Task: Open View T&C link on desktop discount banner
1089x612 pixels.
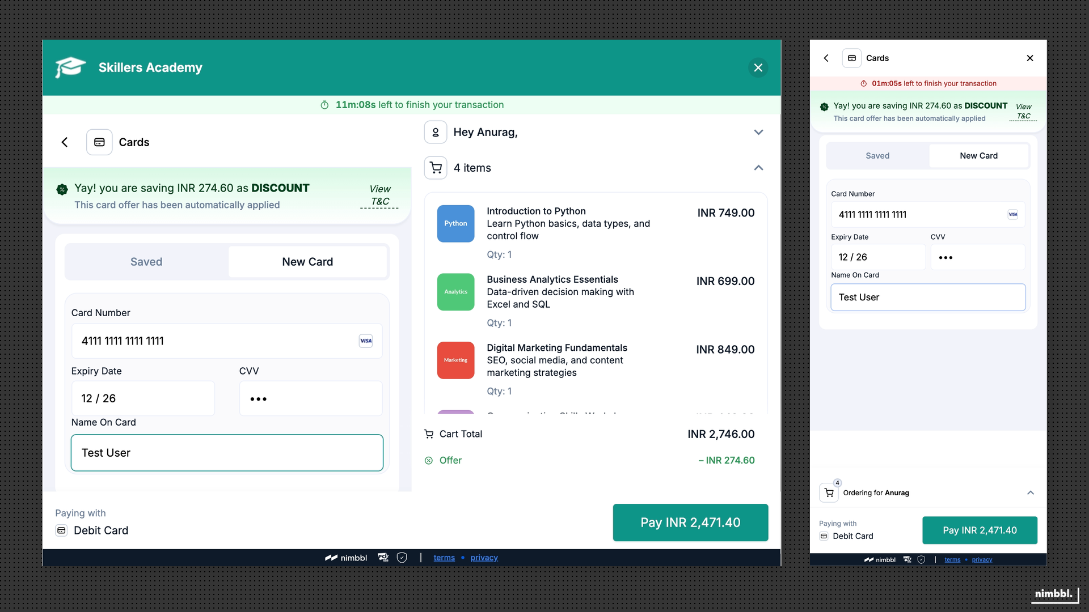Action: (x=379, y=195)
